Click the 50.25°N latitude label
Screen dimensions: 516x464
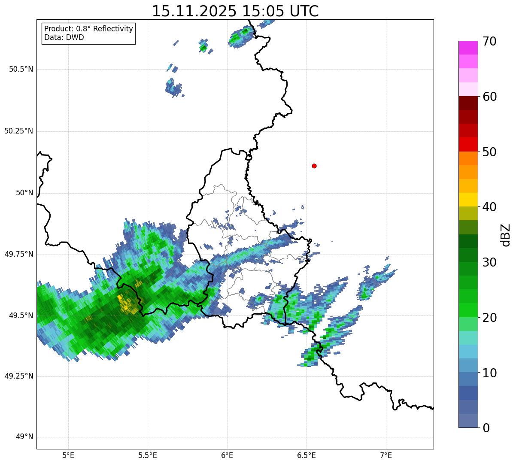19,131
